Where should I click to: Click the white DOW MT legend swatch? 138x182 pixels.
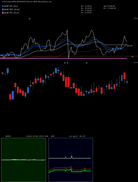pos(3,10)
